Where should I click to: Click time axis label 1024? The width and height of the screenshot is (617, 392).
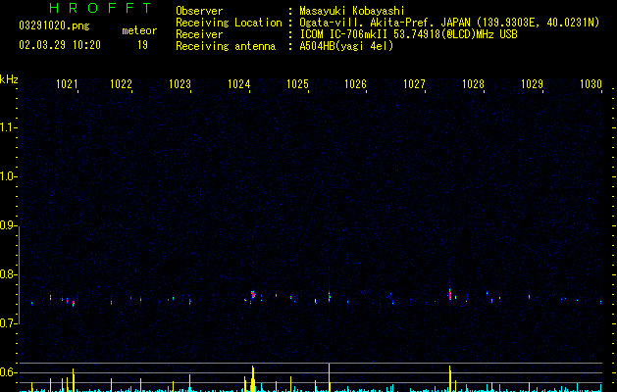238,84
